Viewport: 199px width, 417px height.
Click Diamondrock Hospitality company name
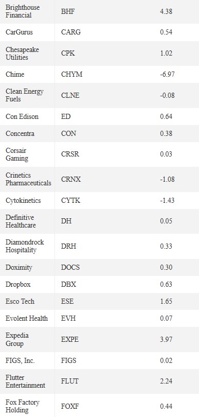point(25,246)
